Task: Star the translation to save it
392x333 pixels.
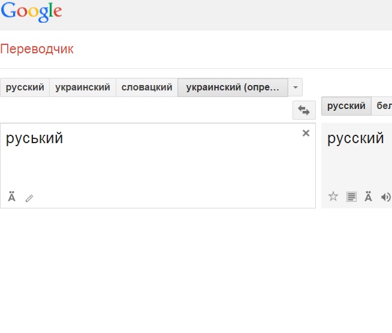Action: coord(333,196)
